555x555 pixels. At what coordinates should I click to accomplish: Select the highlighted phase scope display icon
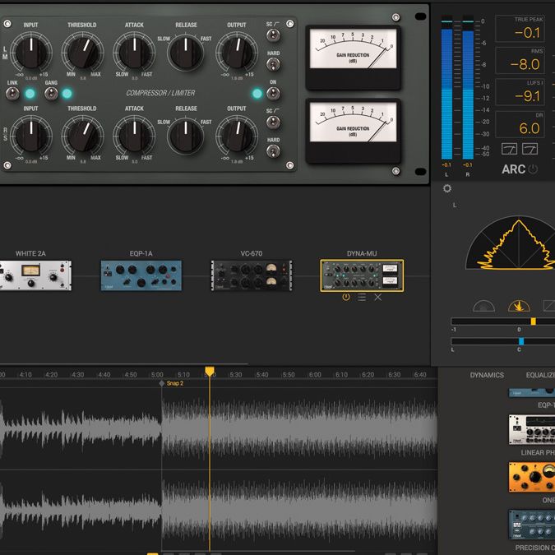pos(519,306)
